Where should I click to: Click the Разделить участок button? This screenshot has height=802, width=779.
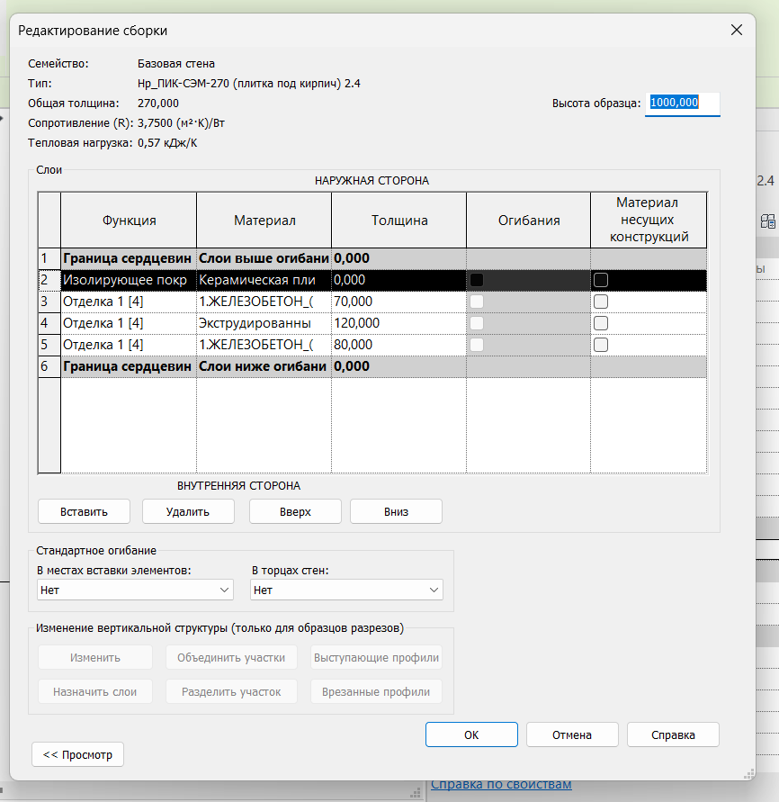pos(231,691)
